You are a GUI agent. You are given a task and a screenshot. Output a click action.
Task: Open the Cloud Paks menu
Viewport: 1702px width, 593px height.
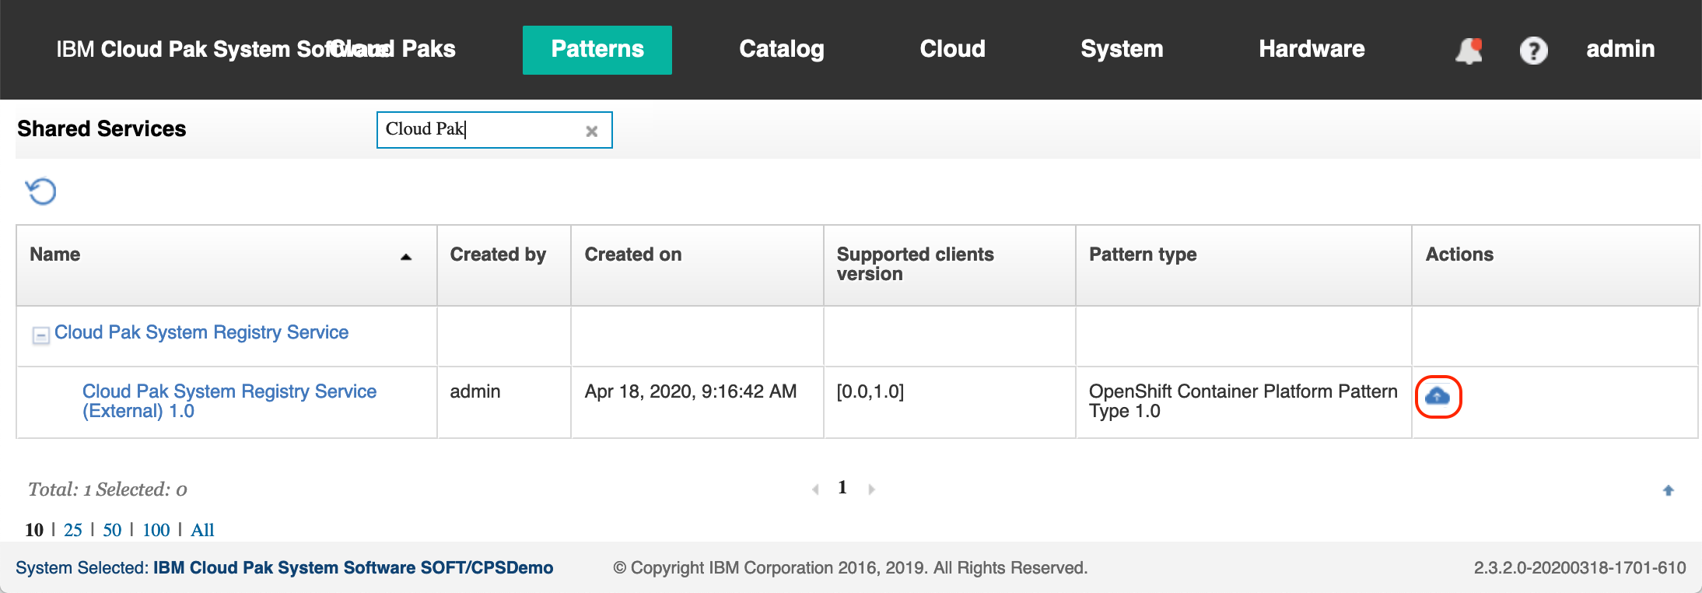click(x=394, y=49)
